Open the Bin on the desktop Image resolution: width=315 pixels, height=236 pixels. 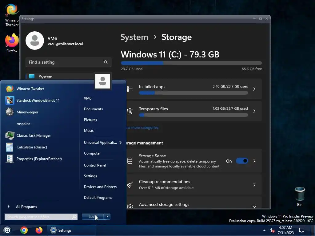(300, 196)
